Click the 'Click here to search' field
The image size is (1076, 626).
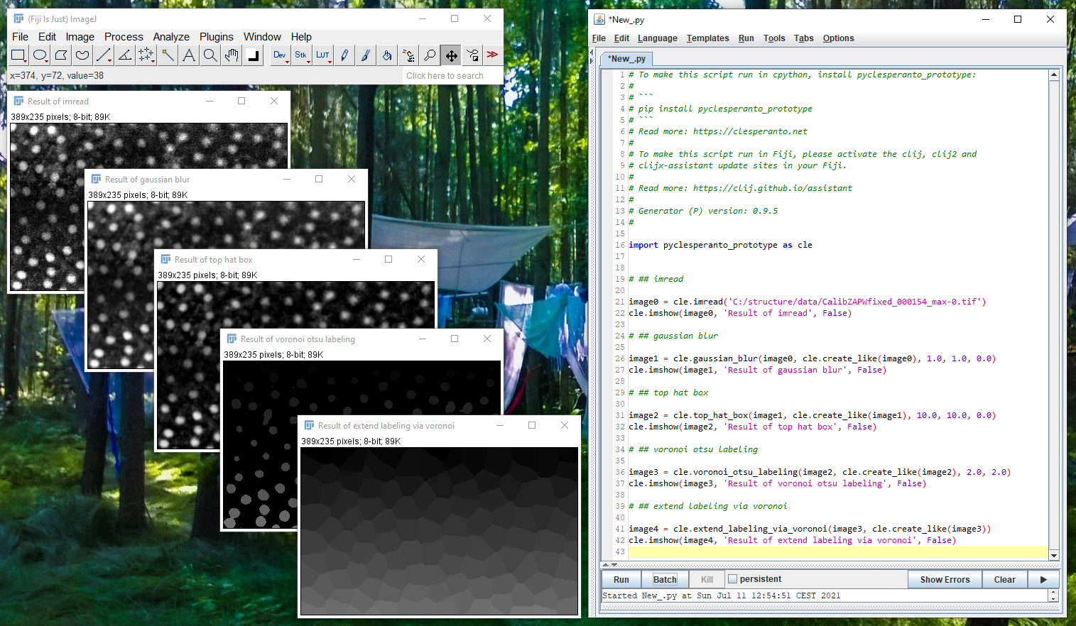[x=452, y=76]
